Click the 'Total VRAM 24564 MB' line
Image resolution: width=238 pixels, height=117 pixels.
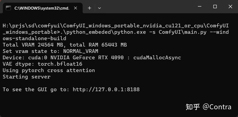coord(35,45)
